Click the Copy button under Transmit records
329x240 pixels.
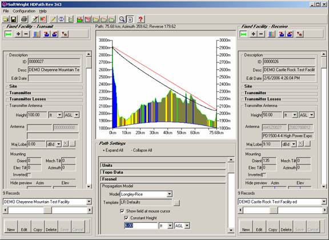coord(38,227)
